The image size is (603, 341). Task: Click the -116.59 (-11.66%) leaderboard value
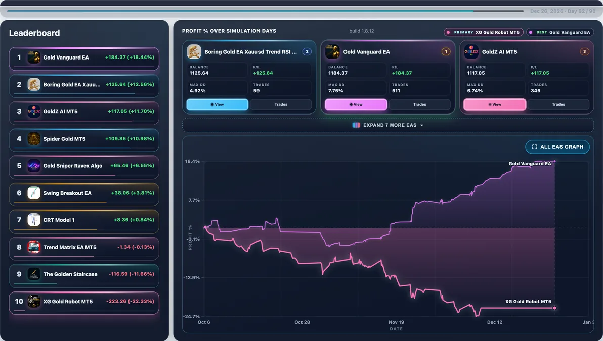point(132,274)
